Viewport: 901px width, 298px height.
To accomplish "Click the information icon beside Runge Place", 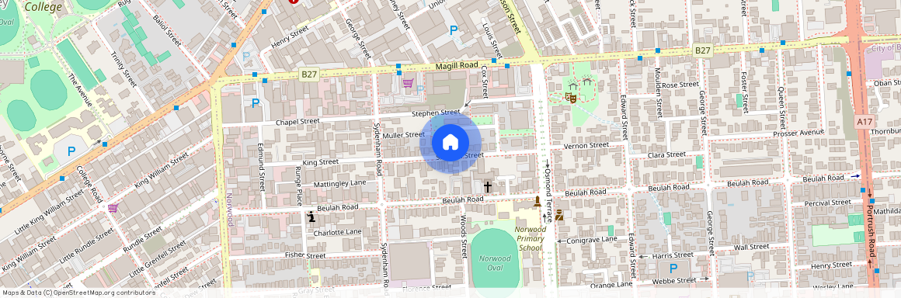I will pos(311,217).
